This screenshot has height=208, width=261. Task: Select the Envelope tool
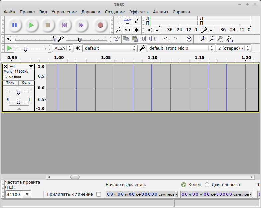tap(128, 21)
